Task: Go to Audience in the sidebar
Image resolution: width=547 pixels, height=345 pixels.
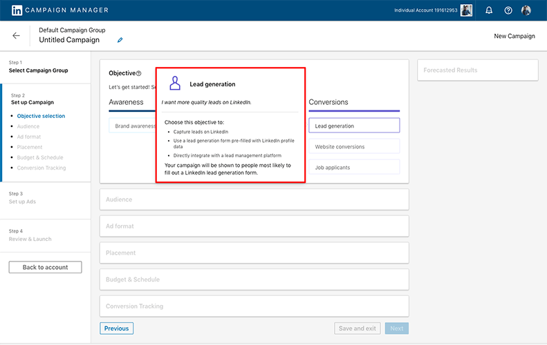Action: [28, 126]
